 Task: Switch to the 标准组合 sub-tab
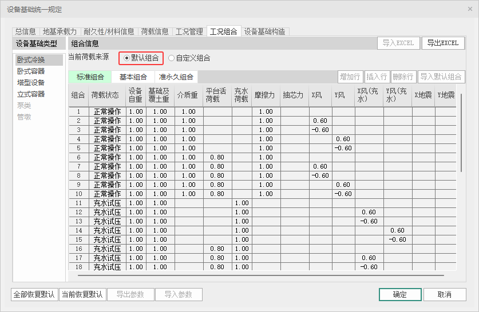click(x=90, y=77)
